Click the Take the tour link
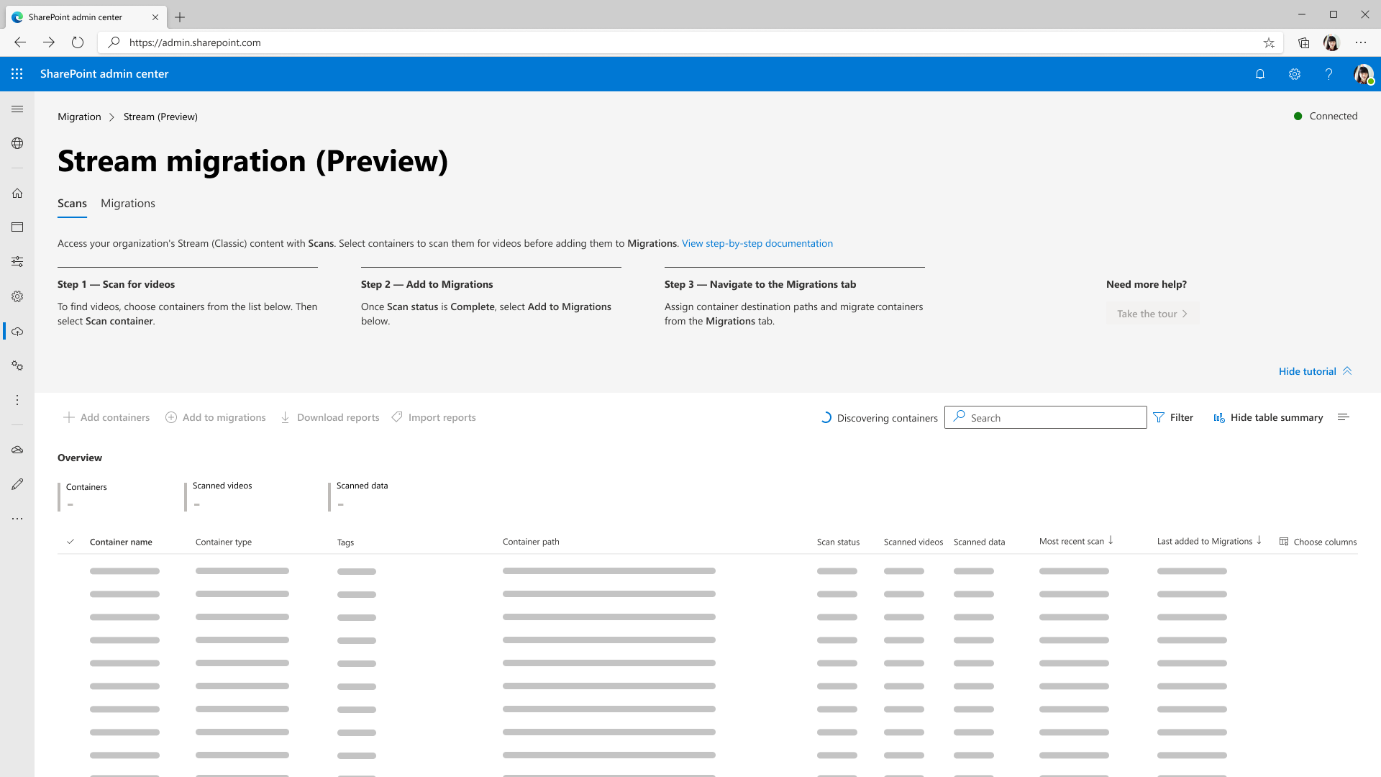 1152,313
